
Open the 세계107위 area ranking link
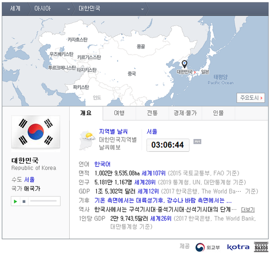(154, 173)
